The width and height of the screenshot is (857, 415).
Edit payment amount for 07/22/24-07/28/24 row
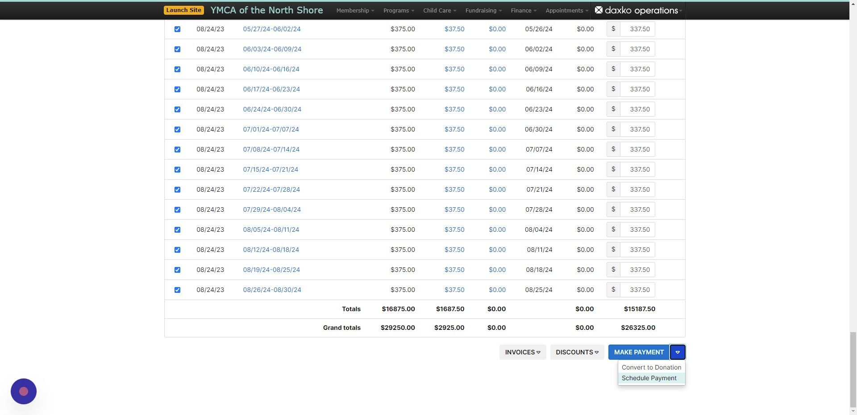point(637,189)
